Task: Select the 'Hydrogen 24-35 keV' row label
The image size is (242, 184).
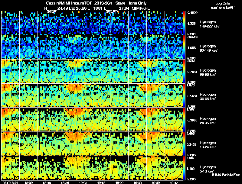Action: [208, 121]
